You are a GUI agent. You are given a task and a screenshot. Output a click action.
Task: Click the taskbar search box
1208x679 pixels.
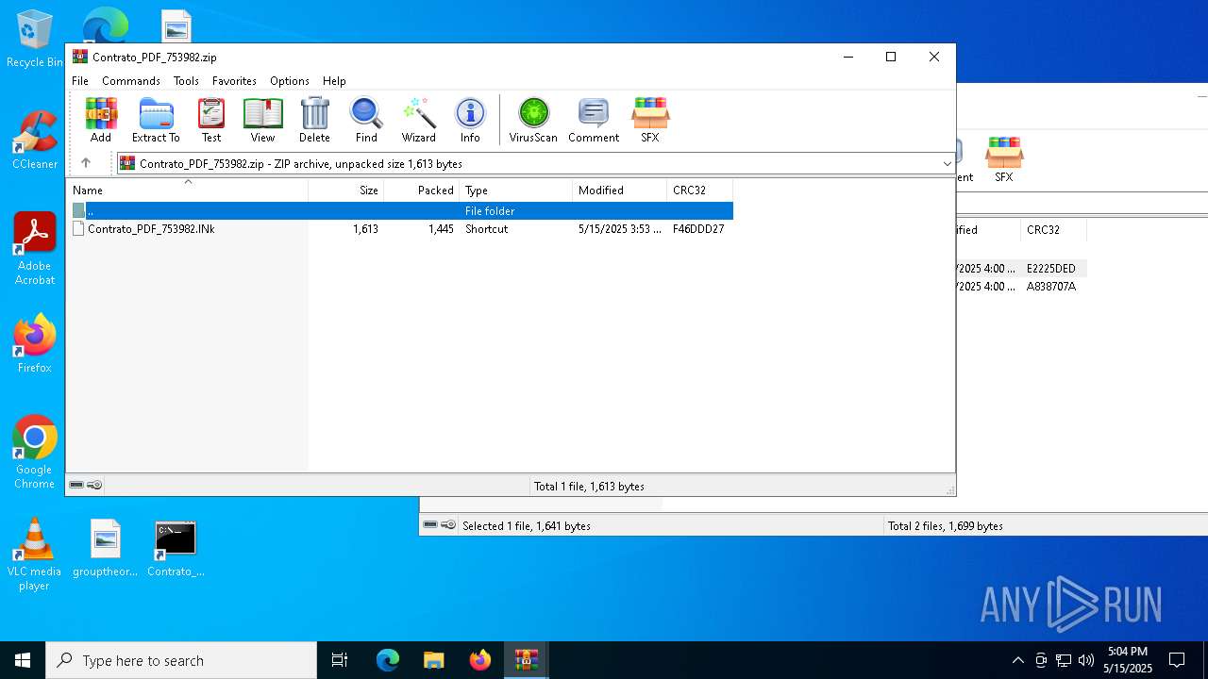[181, 660]
